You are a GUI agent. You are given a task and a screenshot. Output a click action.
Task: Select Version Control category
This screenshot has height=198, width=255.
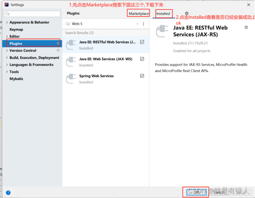(x=23, y=50)
